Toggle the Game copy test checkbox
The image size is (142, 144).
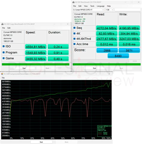click(x=4, y=58)
